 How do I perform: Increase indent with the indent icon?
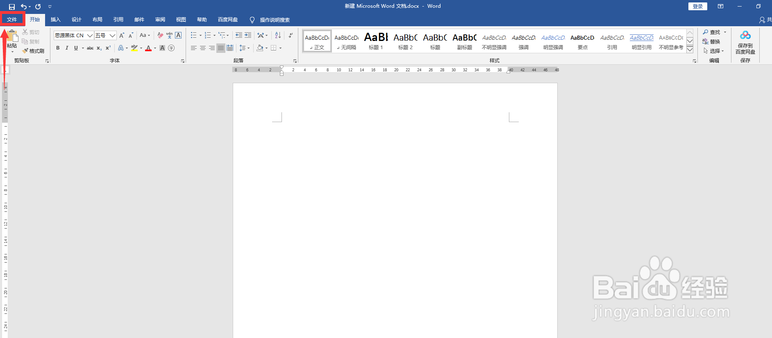tap(248, 35)
